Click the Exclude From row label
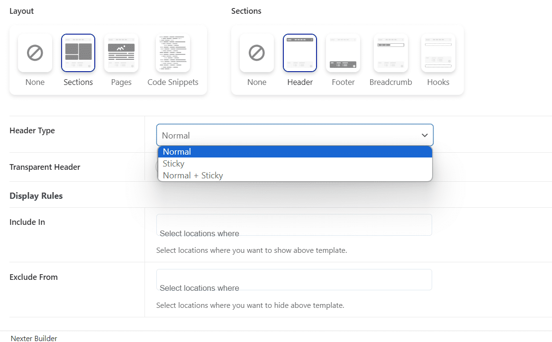Image resolution: width=552 pixels, height=342 pixels. coord(34,277)
